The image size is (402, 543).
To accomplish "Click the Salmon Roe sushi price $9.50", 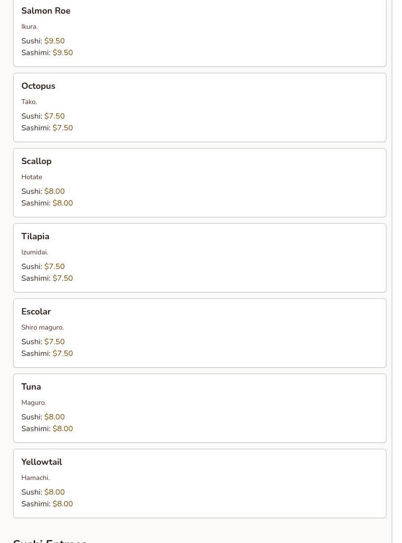I will tap(54, 41).
